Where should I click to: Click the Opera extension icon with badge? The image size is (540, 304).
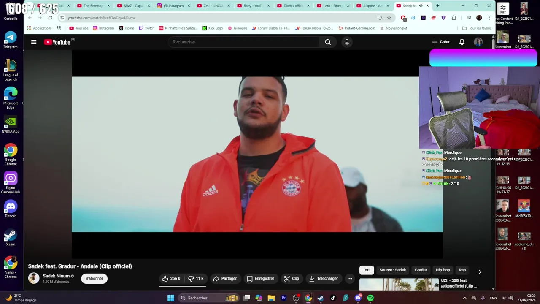403,18
